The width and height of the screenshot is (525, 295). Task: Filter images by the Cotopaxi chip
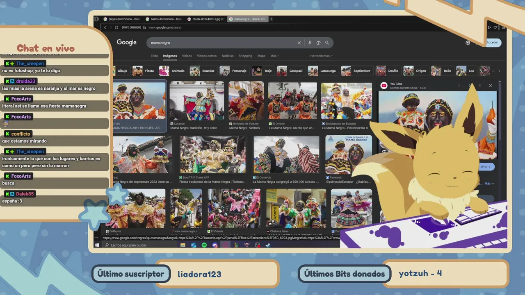pos(291,71)
